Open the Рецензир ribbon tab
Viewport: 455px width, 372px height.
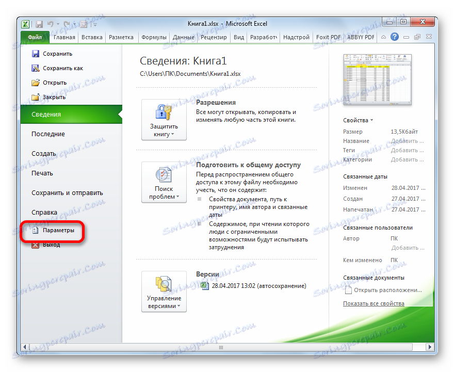click(214, 37)
